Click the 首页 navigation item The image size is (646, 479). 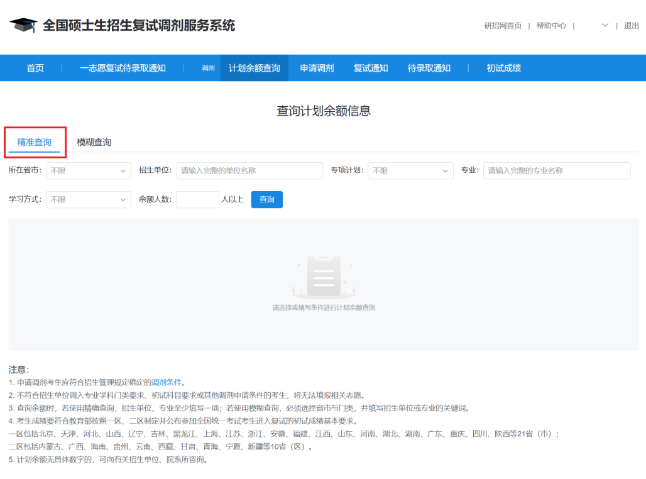click(35, 68)
